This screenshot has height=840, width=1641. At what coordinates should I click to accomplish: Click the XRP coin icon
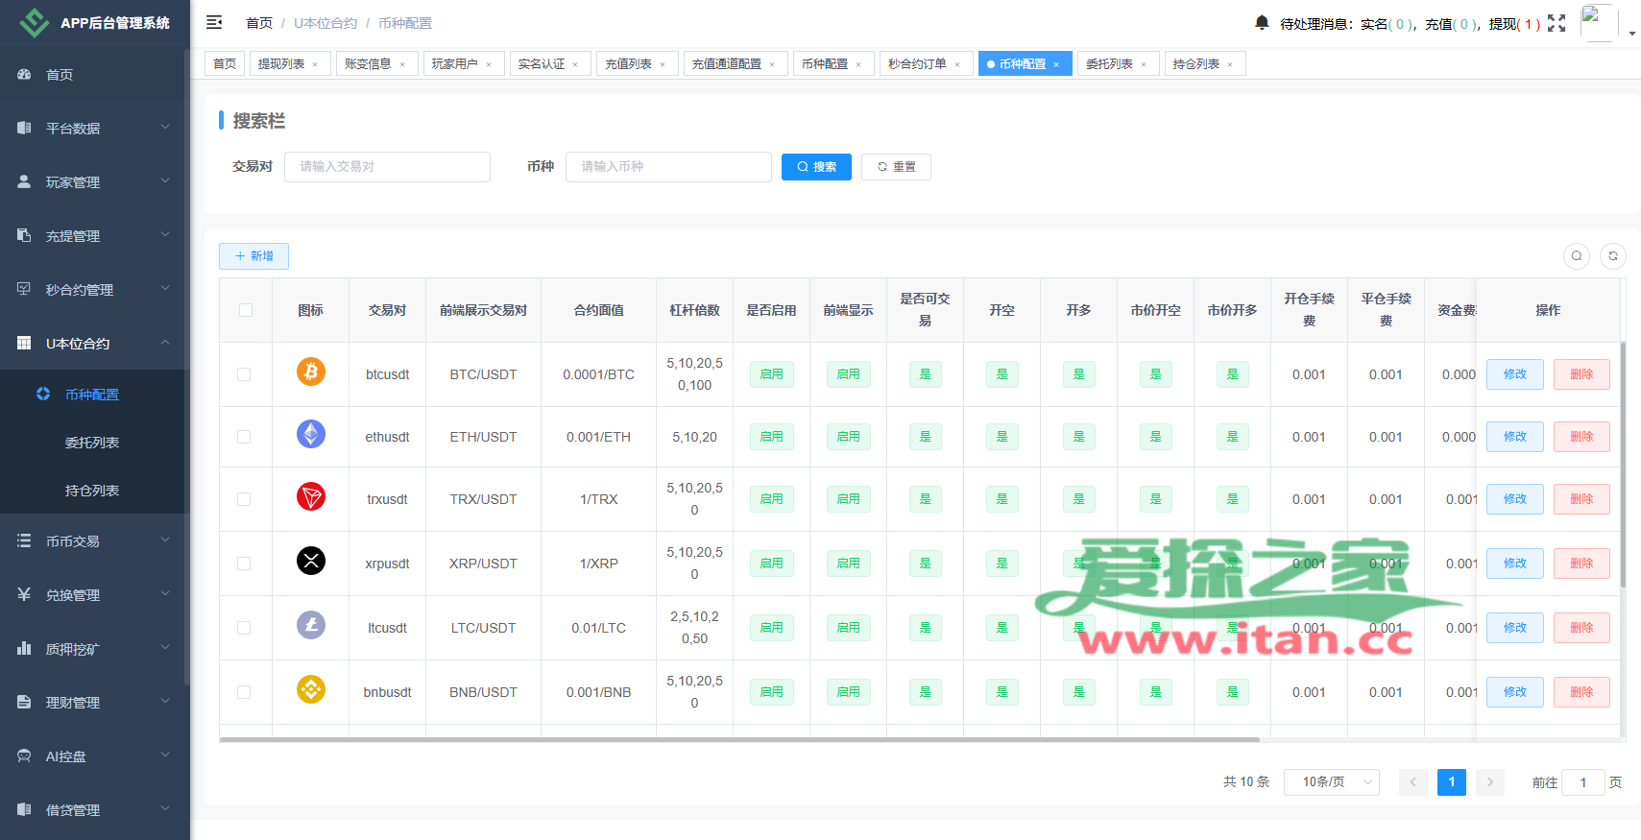coord(310,561)
